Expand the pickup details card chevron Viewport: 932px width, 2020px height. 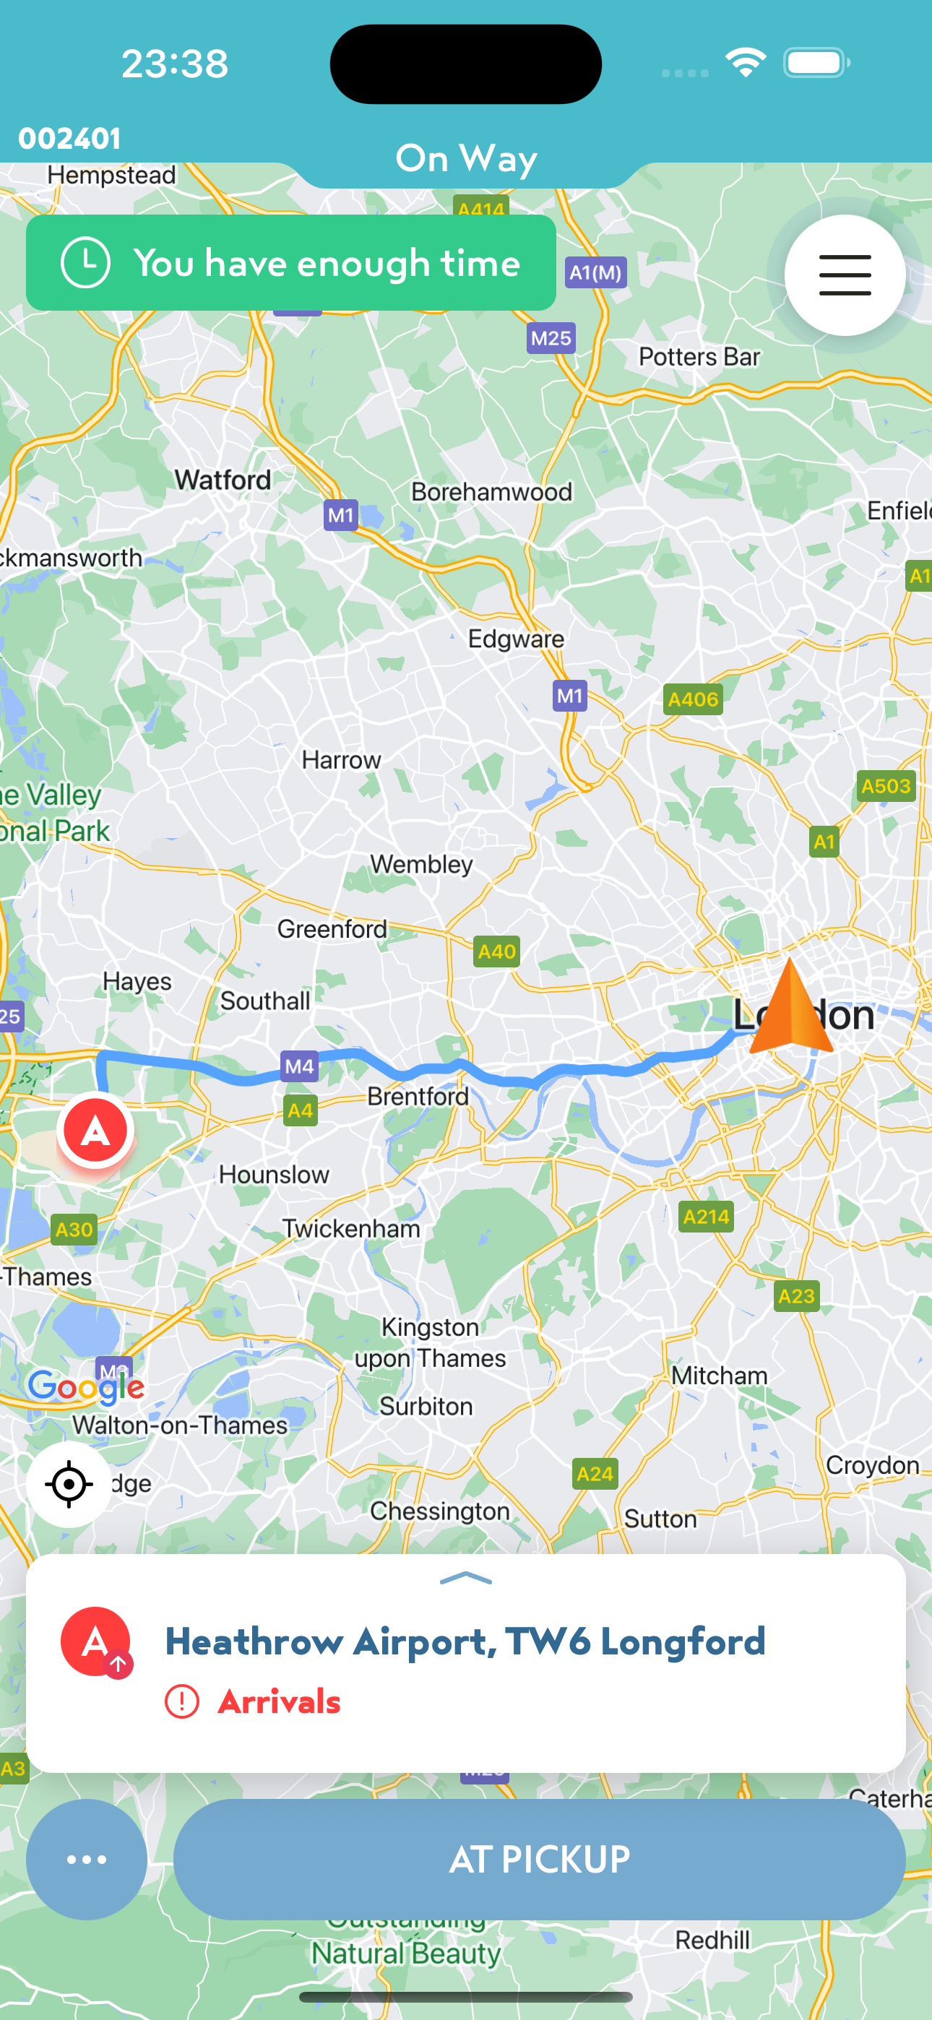pos(466,1578)
